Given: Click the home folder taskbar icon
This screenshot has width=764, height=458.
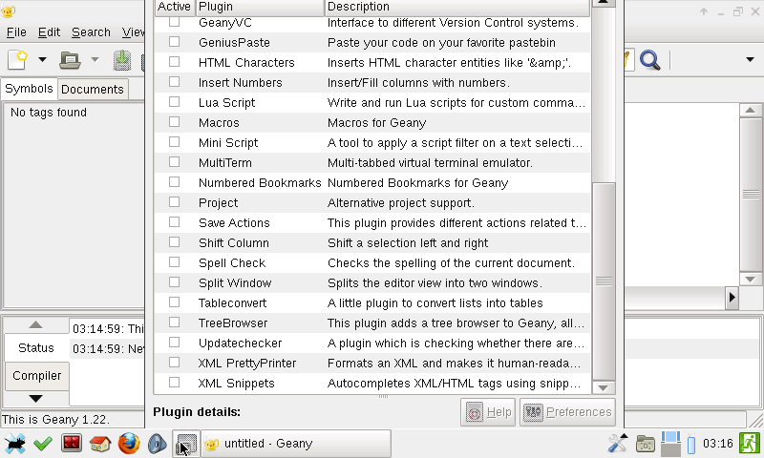Looking at the screenshot, I should tap(99, 444).
